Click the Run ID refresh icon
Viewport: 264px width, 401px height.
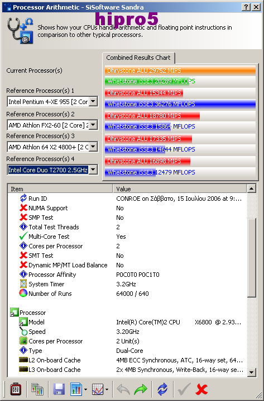(23, 198)
